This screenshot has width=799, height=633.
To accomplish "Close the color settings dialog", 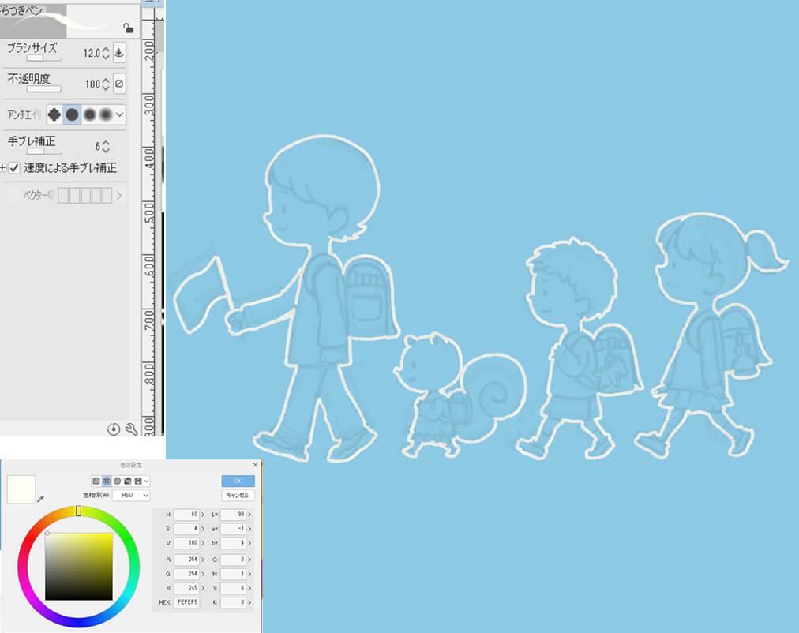I will click(254, 466).
